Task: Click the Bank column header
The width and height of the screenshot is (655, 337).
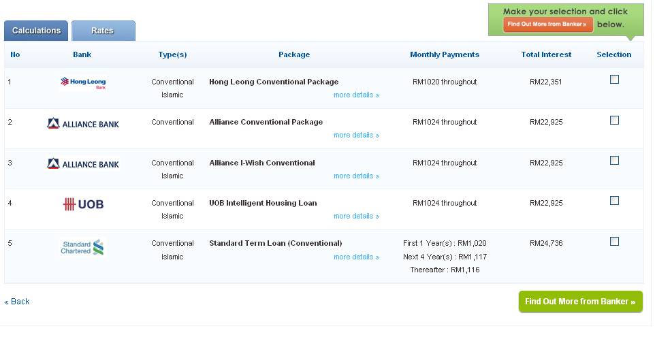Action: pos(82,54)
